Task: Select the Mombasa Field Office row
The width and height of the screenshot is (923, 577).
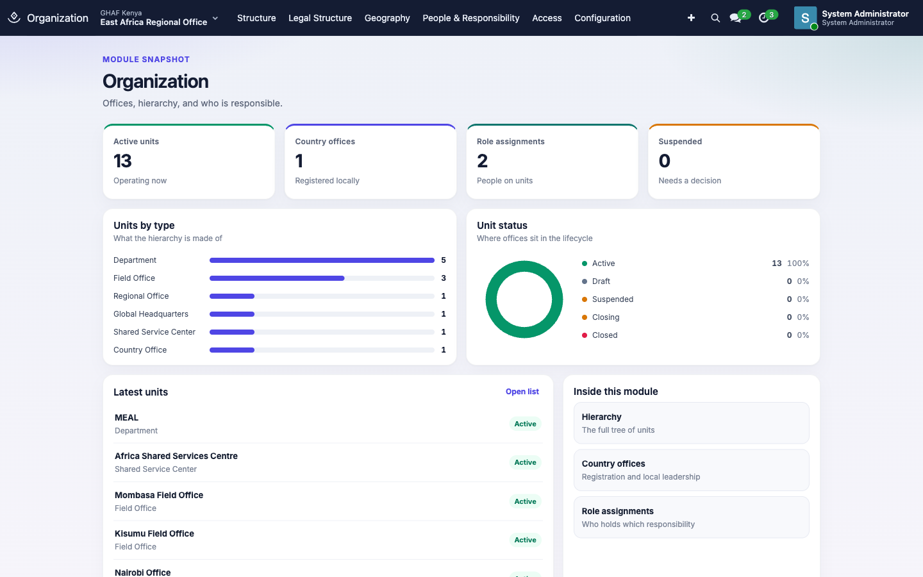Action: click(x=328, y=501)
